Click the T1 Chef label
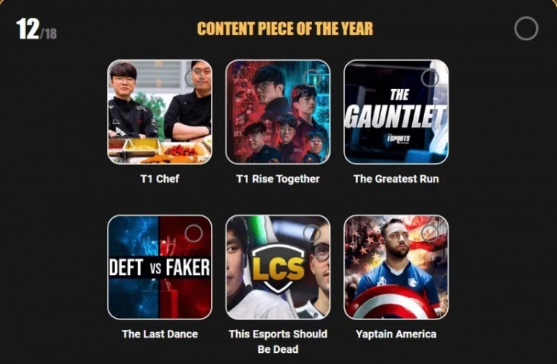 tap(160, 179)
